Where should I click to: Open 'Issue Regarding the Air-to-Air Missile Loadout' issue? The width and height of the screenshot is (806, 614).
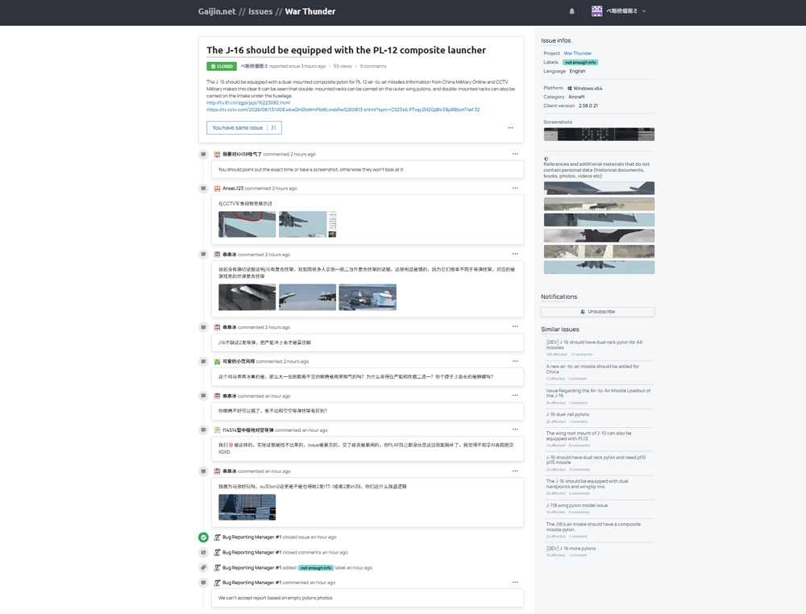(598, 393)
